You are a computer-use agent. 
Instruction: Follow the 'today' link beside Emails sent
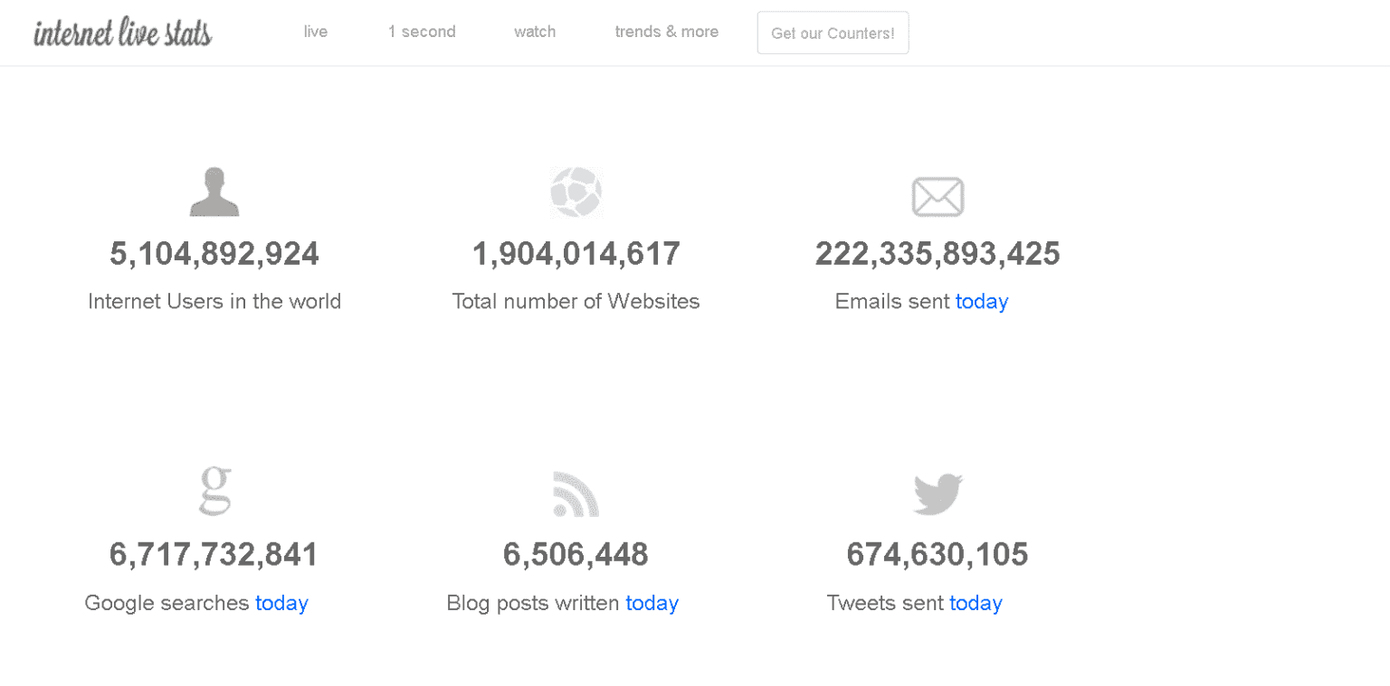point(981,301)
